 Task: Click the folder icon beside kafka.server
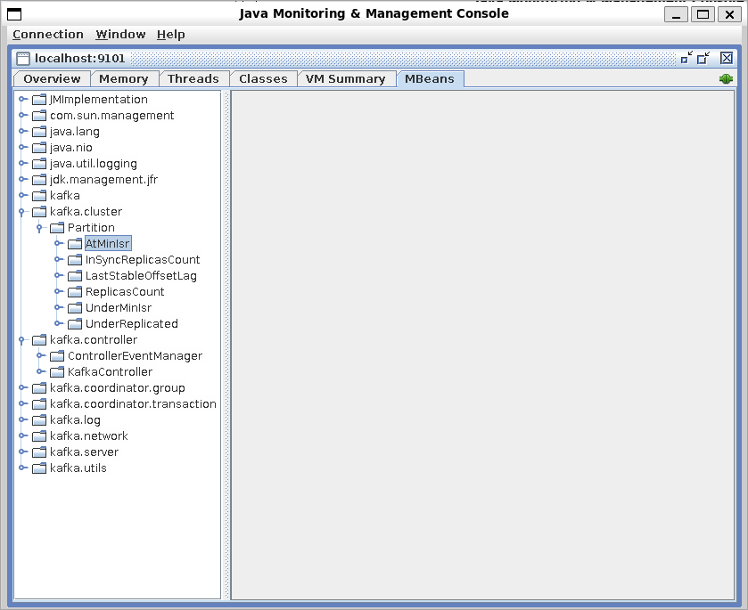click(39, 452)
